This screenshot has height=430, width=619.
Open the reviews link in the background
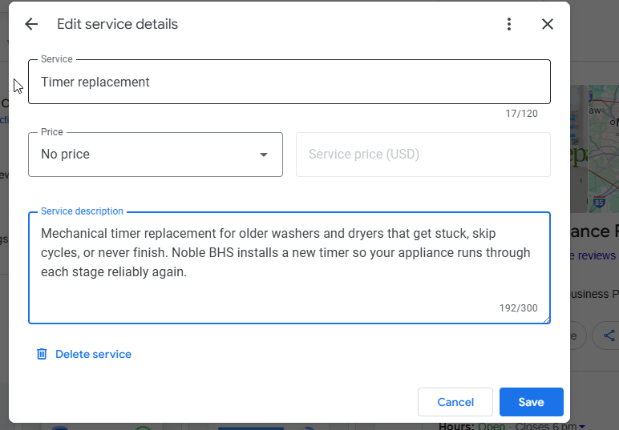coord(593,255)
